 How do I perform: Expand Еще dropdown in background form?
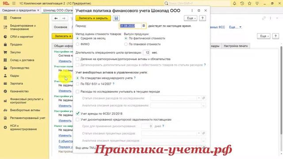coord(264,36)
